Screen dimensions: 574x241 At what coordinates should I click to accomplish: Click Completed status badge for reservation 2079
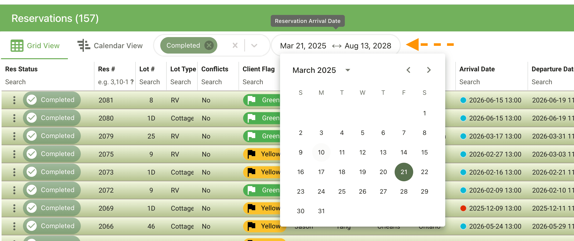click(52, 136)
